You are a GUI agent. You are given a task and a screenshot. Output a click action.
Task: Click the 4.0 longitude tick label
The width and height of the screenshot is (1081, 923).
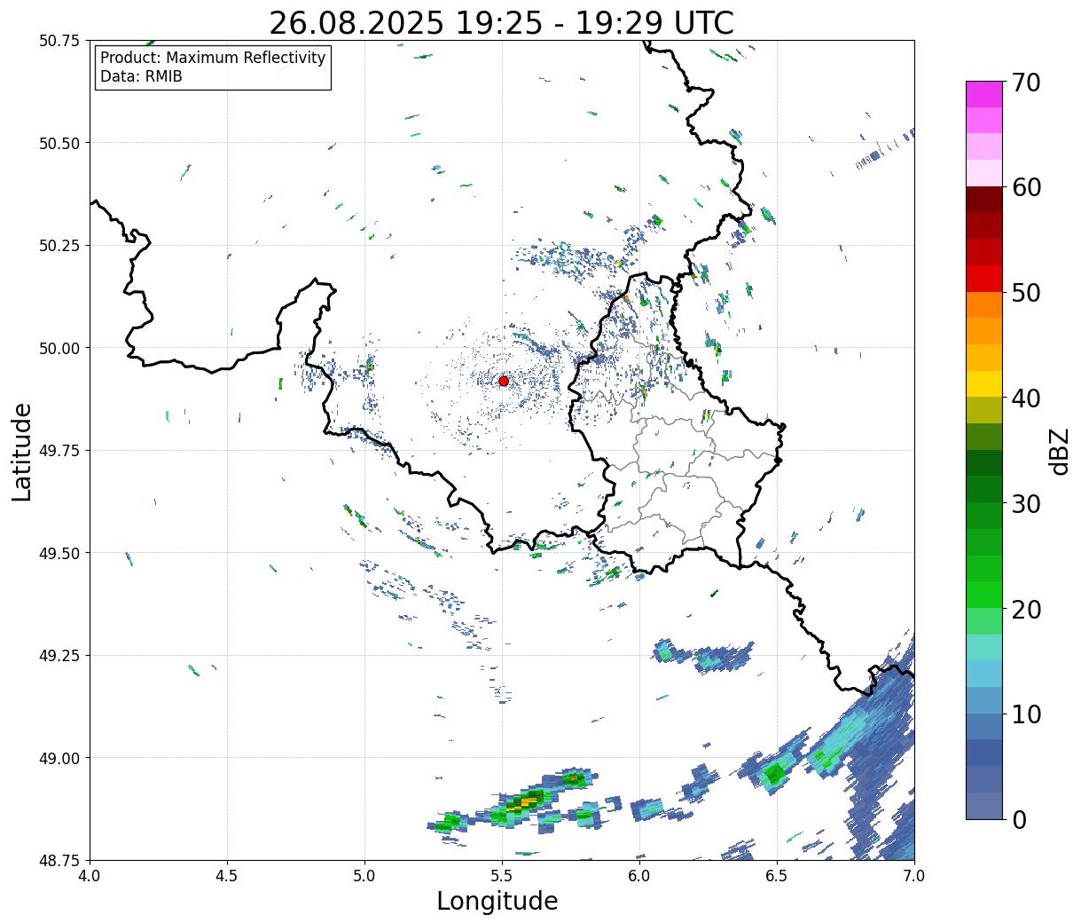(90, 876)
